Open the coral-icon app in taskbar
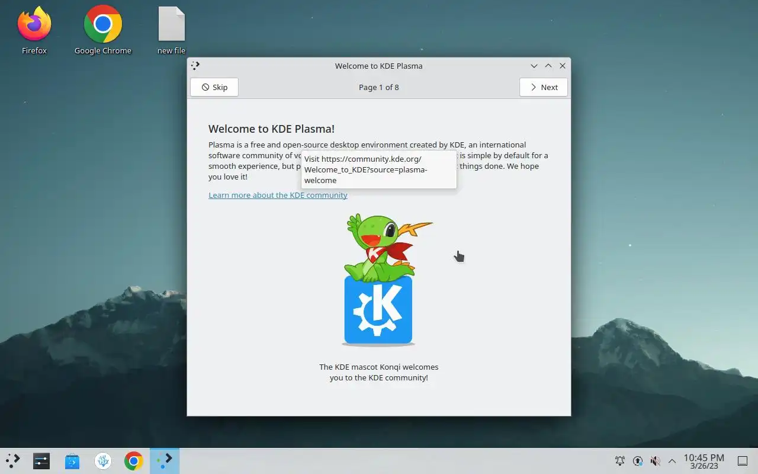 (x=103, y=461)
